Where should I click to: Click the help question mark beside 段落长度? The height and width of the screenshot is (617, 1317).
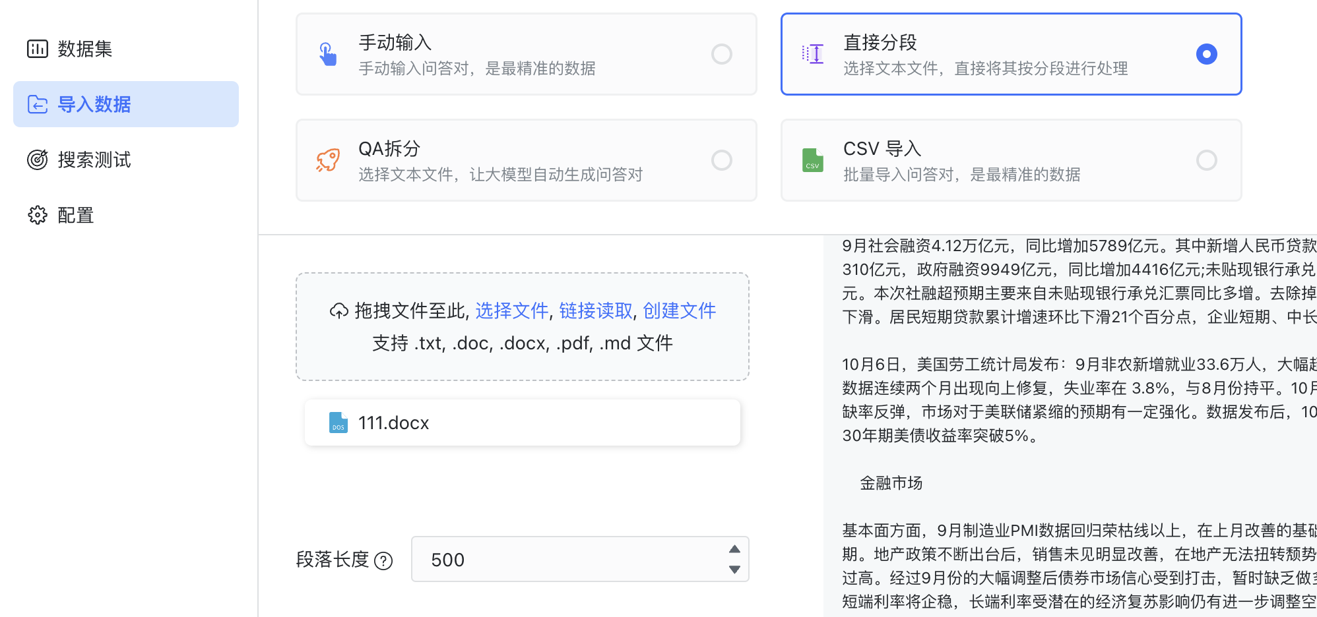383,561
